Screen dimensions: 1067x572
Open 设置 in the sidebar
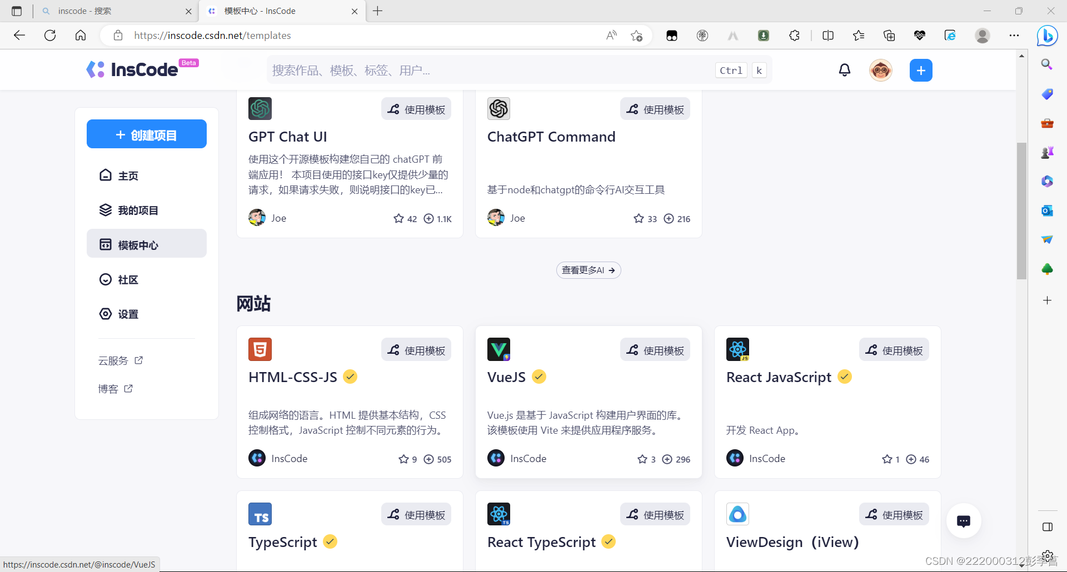[x=147, y=314]
